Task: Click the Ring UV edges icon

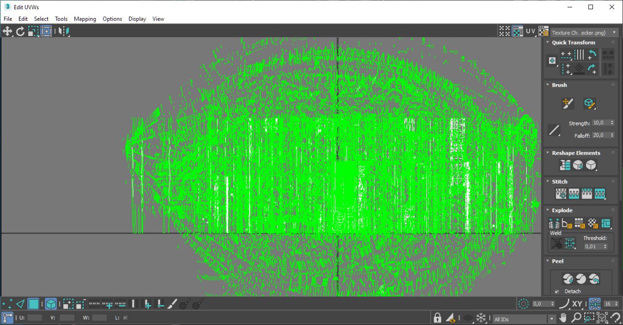Action: 134,305
